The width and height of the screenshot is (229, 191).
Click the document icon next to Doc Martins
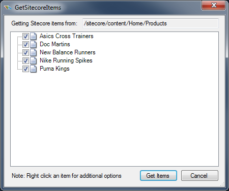pos(33,44)
